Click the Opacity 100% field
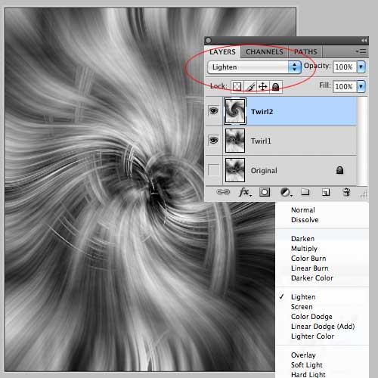 pyautogui.click(x=345, y=67)
